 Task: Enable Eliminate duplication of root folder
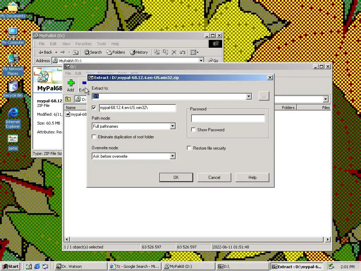coord(94,137)
